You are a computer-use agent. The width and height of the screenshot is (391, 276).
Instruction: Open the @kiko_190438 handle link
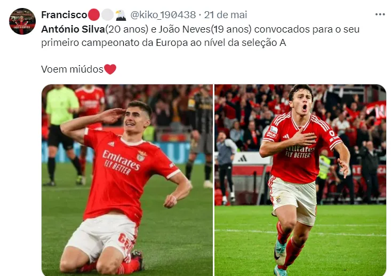(x=163, y=15)
